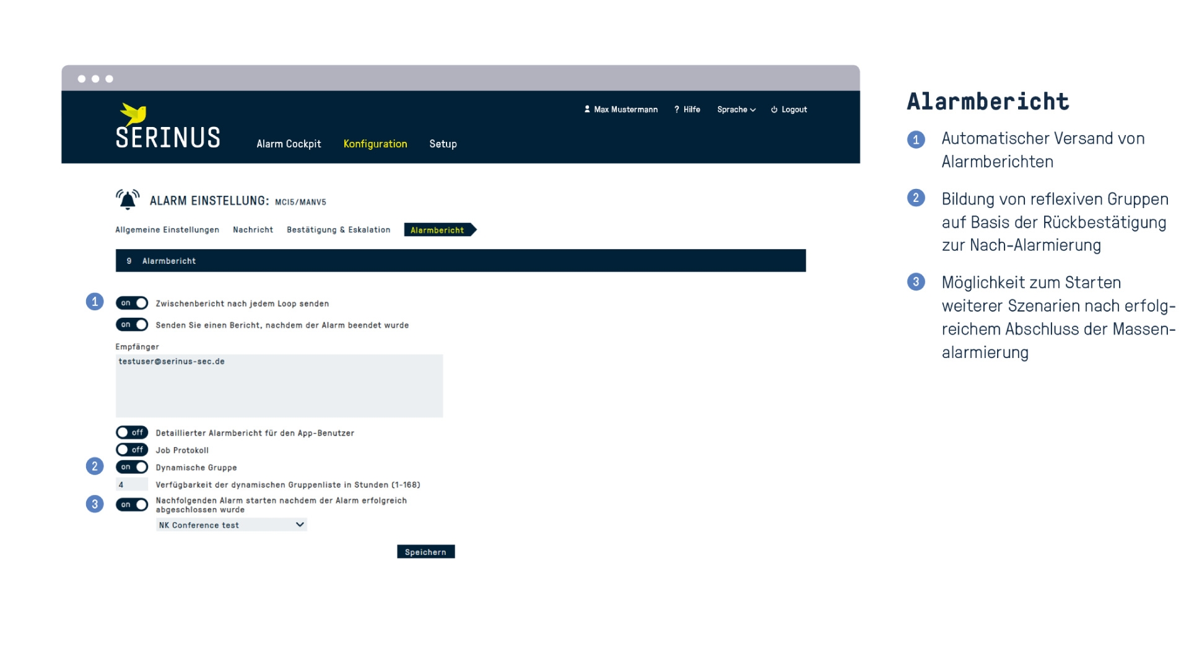Open Alarm Cockpit in the navigation
This screenshot has height=669, width=1189.
[289, 144]
